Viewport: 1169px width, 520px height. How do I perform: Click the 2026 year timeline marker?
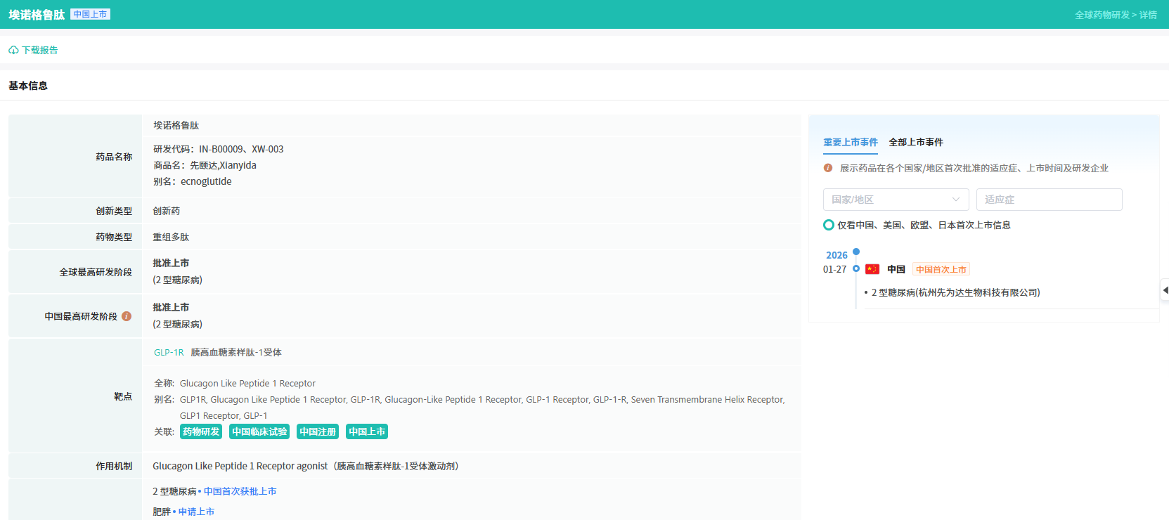856,252
